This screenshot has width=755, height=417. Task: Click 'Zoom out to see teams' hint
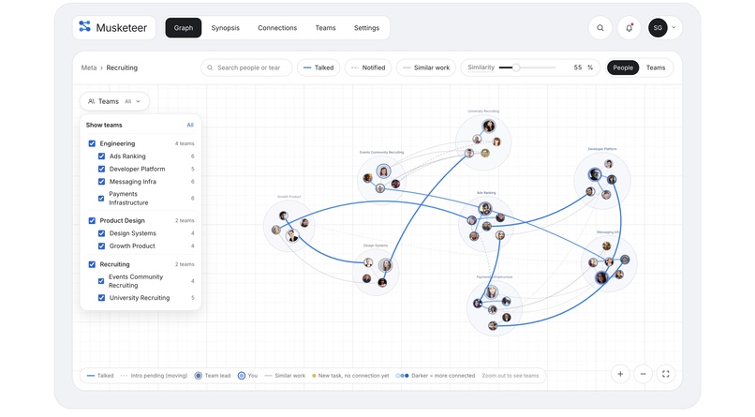coord(510,376)
